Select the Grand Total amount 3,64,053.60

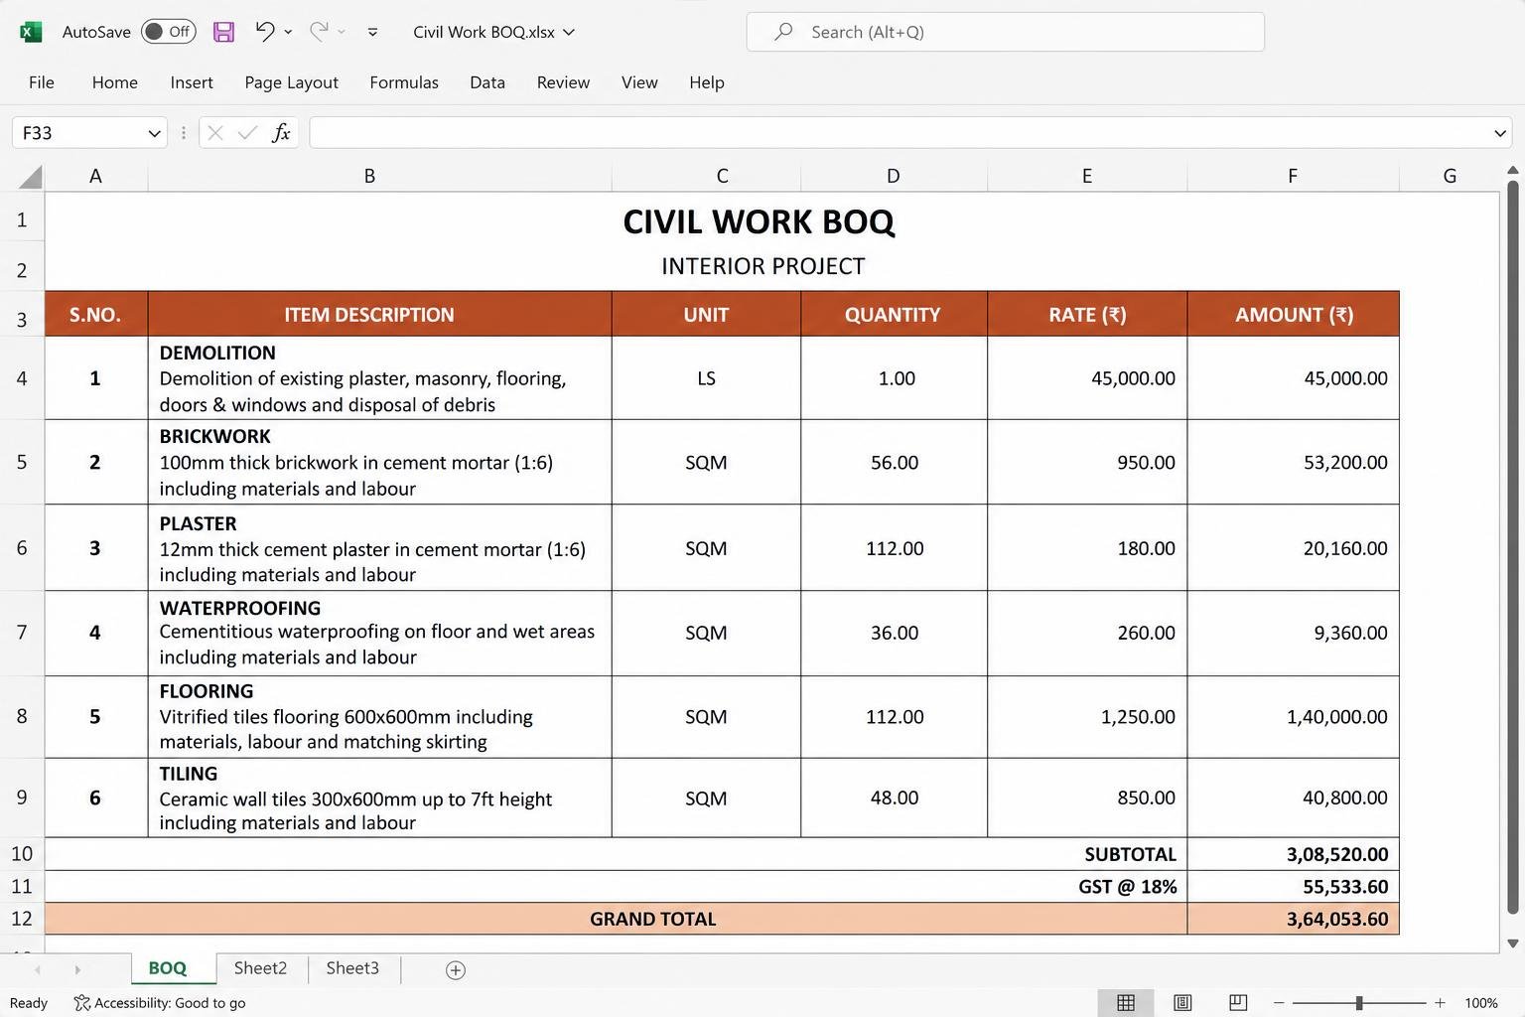tap(1293, 919)
